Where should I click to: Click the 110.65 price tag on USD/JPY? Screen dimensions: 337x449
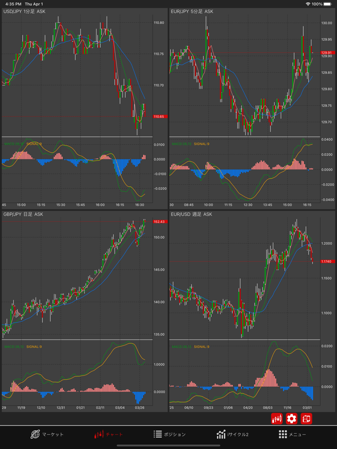click(x=159, y=116)
